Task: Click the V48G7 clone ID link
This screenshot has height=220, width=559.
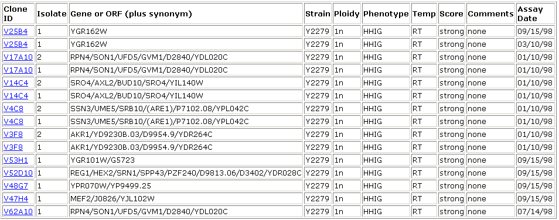Action: pos(16,186)
